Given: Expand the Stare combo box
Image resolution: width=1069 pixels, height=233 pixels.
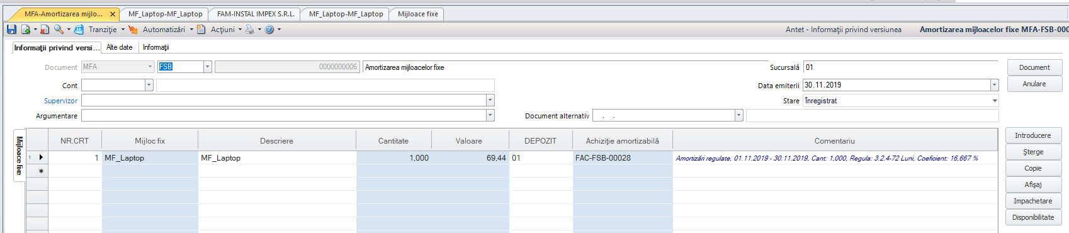Looking at the screenshot, I should 995,101.
